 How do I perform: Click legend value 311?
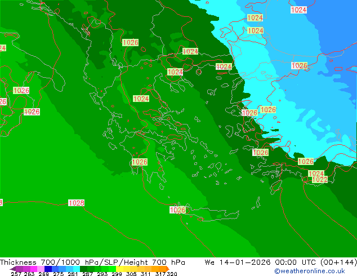[x=145, y=274]
